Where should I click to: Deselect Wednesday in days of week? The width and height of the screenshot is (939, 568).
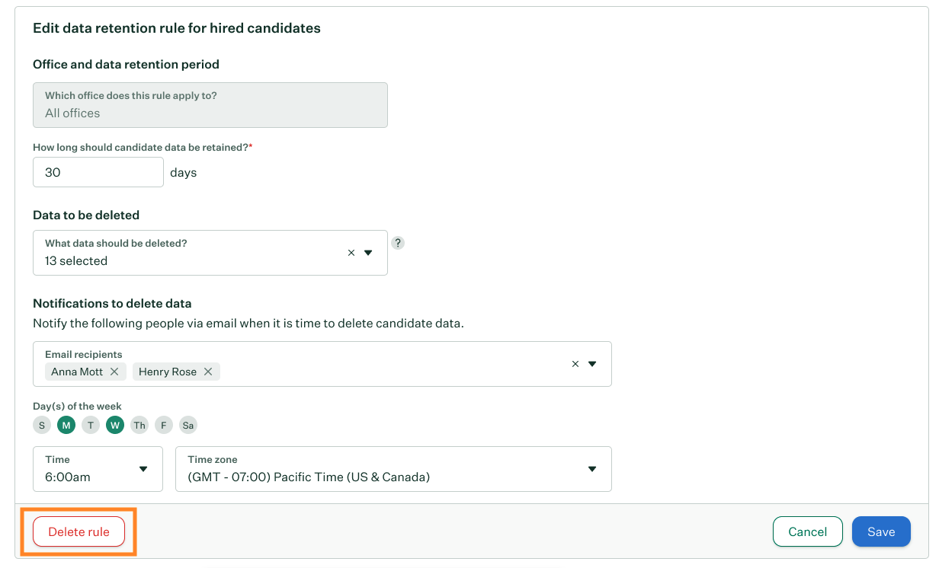(115, 426)
